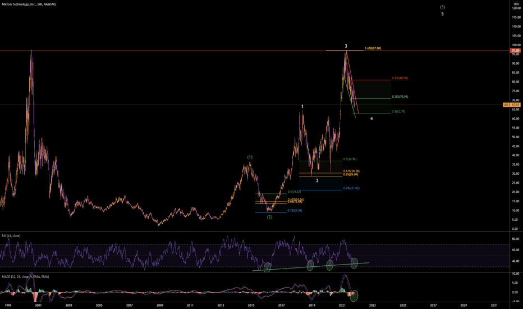The height and width of the screenshot is (309, 523).
Task: Select the rightmost circle marker on the RSI line
Action: click(x=354, y=263)
